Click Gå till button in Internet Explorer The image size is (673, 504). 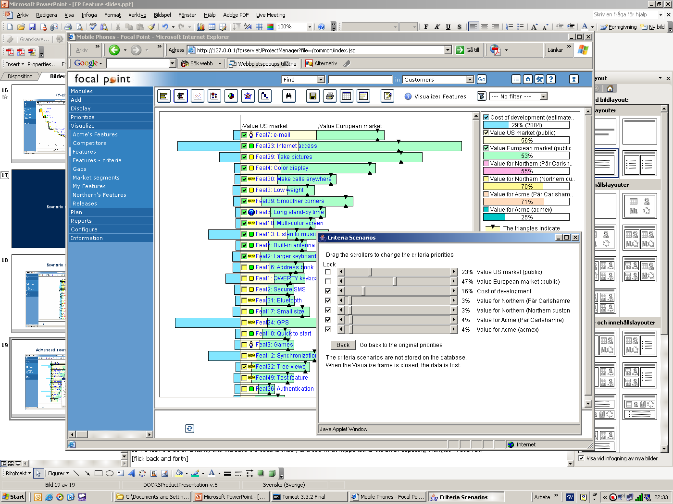[x=468, y=50]
